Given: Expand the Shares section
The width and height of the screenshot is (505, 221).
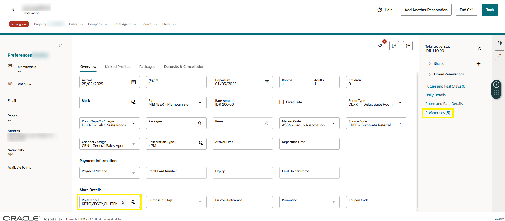Looking at the screenshot, I should [430, 64].
